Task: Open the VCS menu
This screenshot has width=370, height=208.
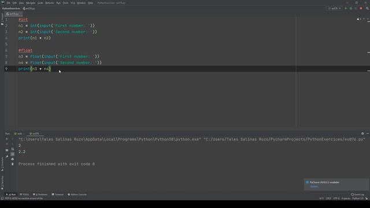Action: coord(73,3)
